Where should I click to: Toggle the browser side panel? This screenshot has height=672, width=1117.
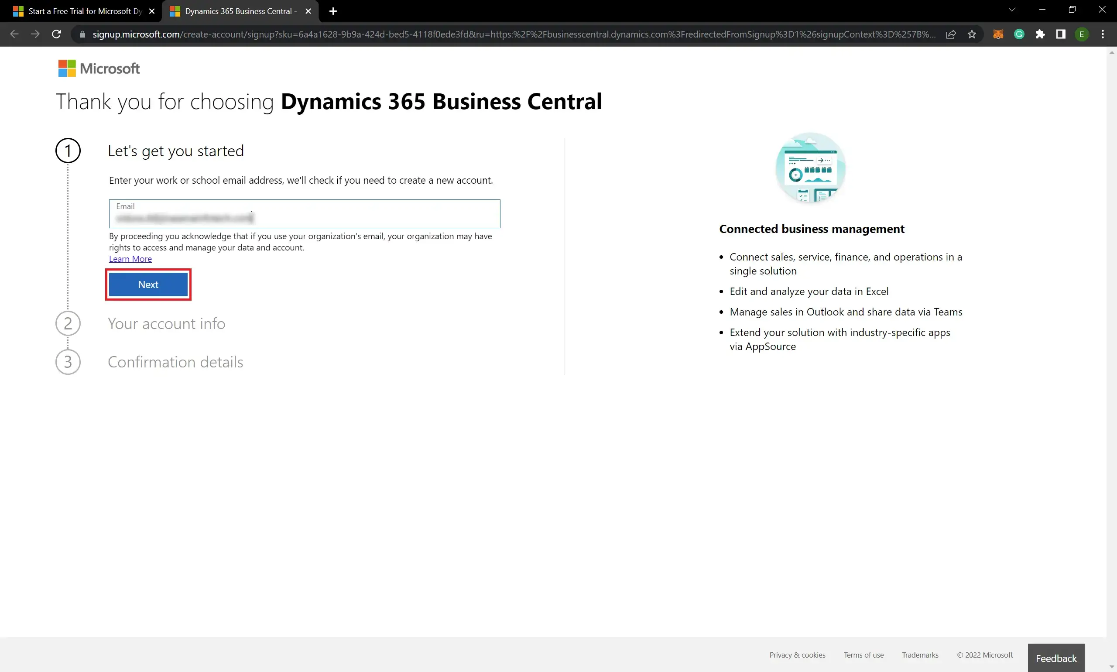1061,34
